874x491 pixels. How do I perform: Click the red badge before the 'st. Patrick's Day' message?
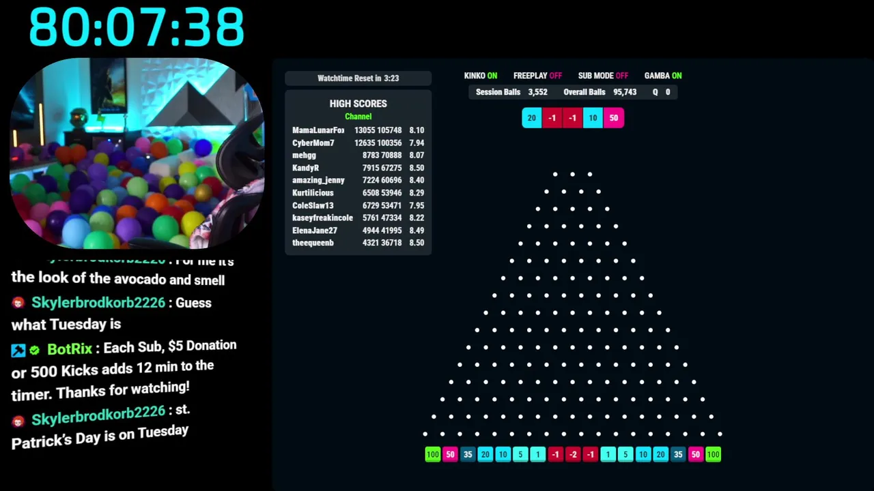click(18, 421)
